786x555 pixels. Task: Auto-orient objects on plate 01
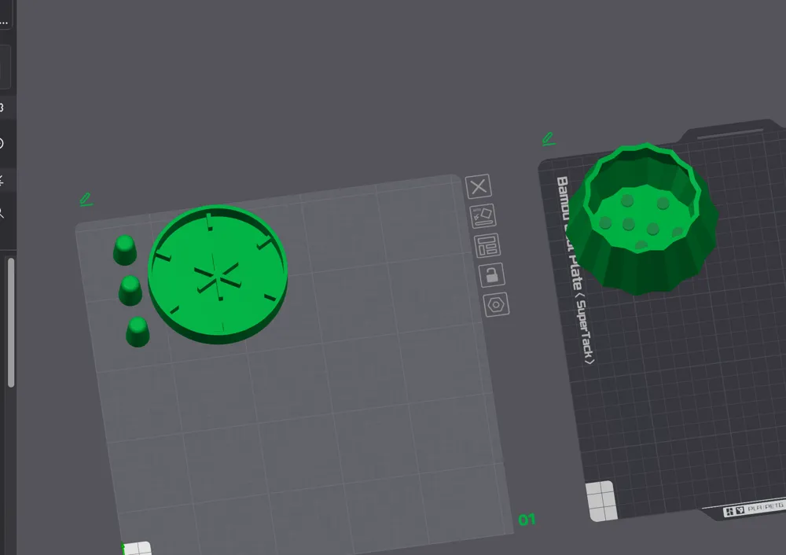[483, 216]
